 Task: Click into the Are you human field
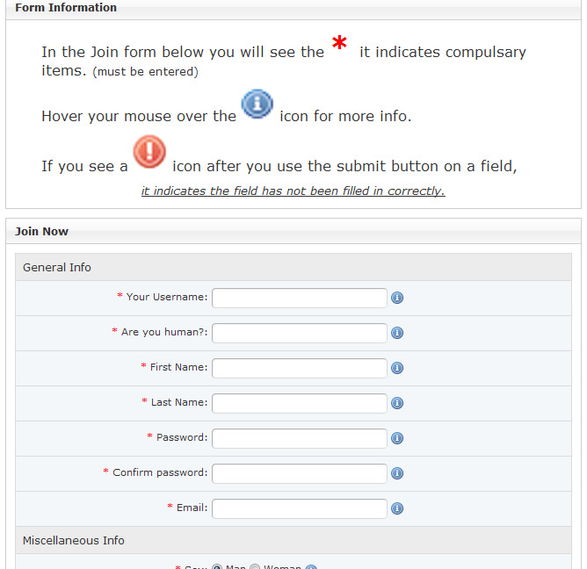pyautogui.click(x=299, y=333)
